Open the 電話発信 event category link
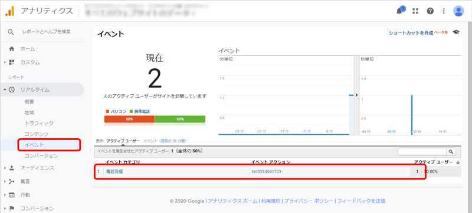 (114, 172)
